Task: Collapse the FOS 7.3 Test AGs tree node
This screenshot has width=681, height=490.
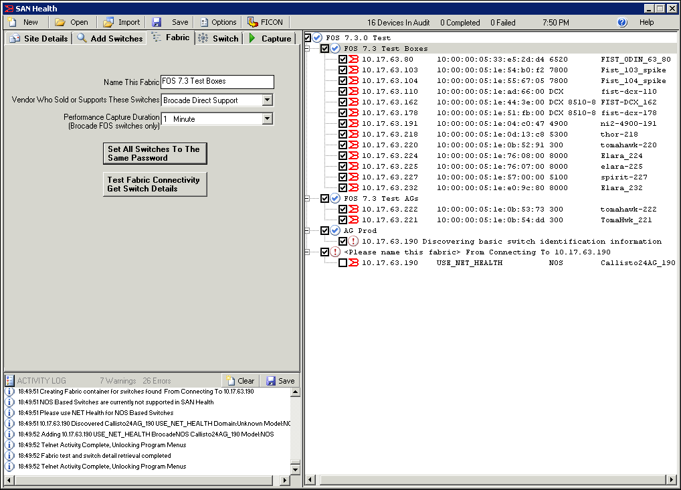Action: pyautogui.click(x=308, y=198)
